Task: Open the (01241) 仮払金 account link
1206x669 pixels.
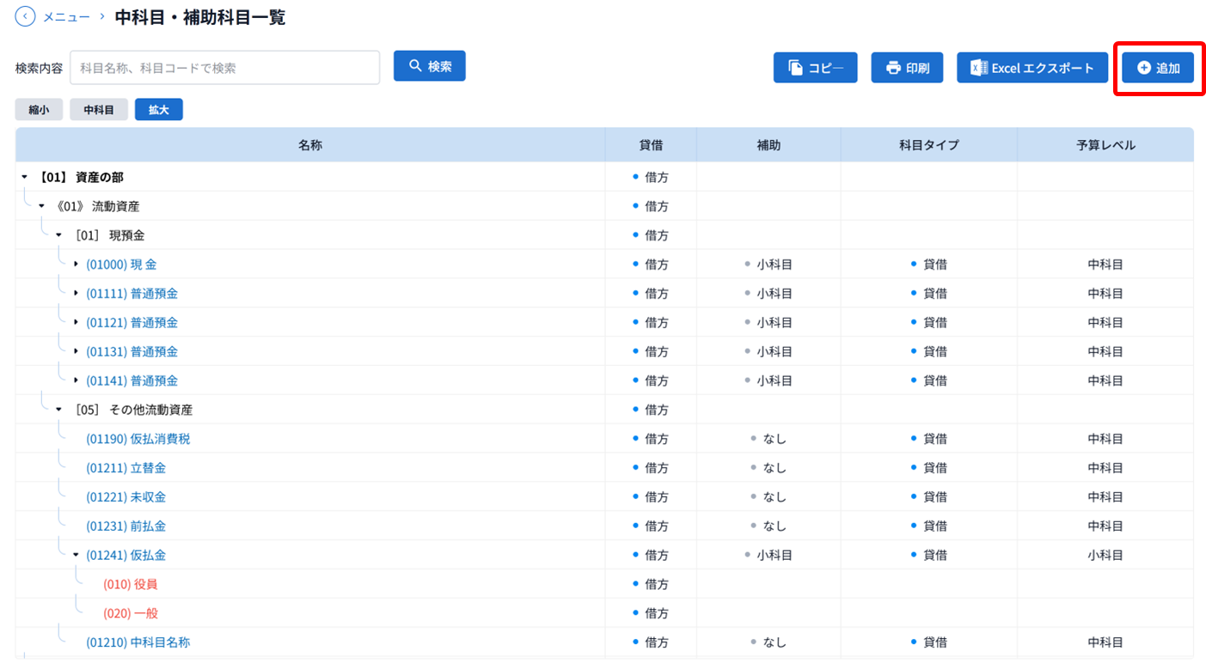Action: point(126,555)
